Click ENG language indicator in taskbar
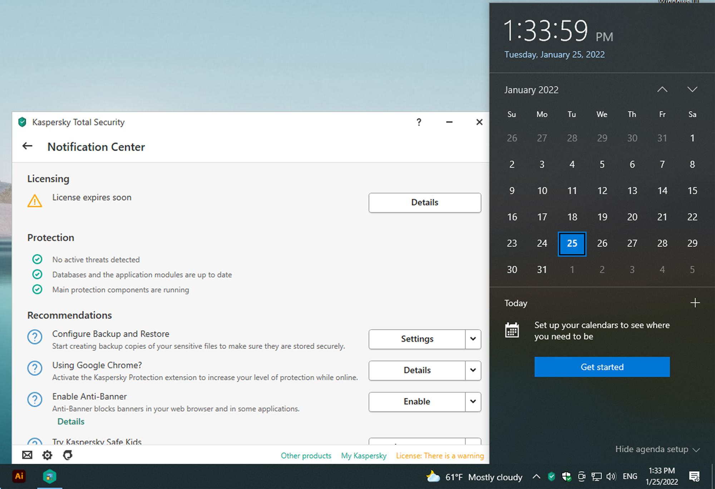The image size is (715, 489). 630,476
